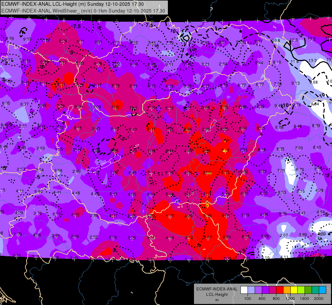Click the wind shear value 5.71
The image size is (332, 305).
(80, 41)
